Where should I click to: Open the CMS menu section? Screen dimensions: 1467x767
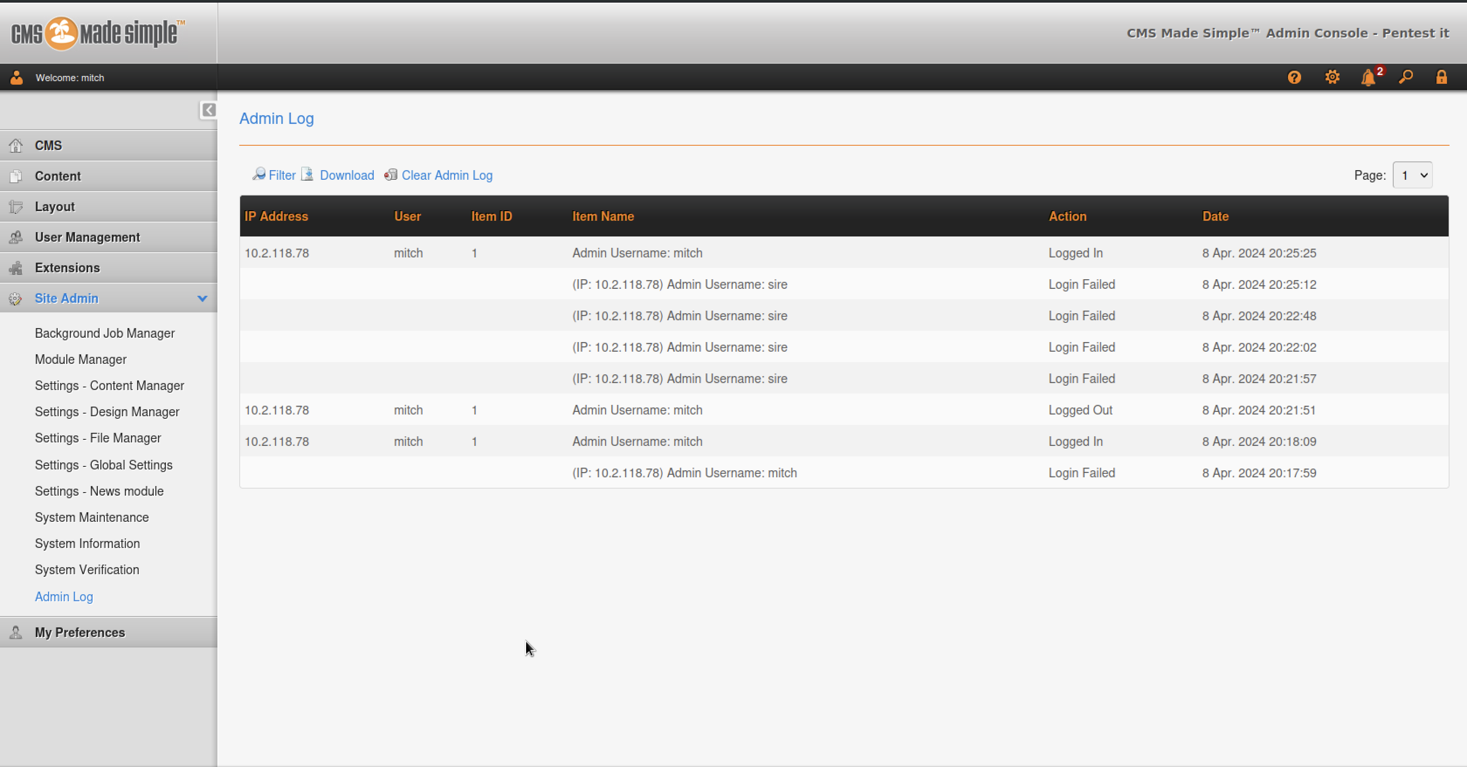click(x=108, y=146)
